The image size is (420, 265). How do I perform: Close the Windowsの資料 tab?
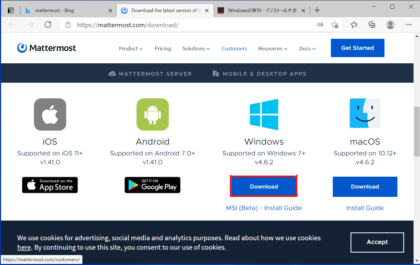coord(303,11)
